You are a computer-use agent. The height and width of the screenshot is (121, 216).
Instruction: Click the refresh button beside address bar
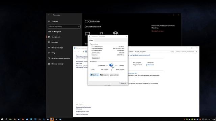(173, 52)
